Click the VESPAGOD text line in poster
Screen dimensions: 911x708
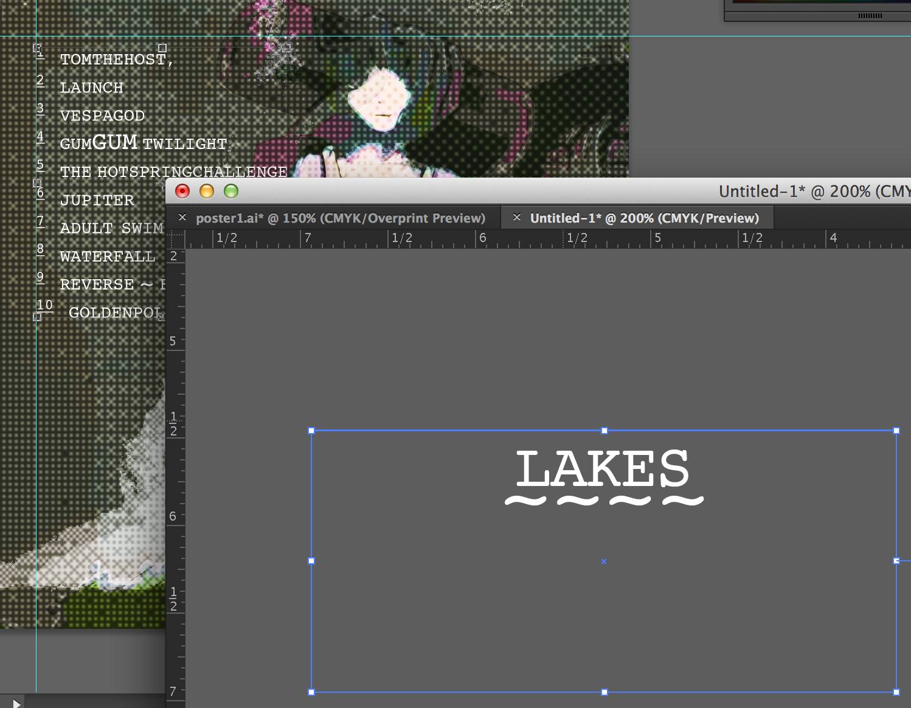[x=102, y=116]
